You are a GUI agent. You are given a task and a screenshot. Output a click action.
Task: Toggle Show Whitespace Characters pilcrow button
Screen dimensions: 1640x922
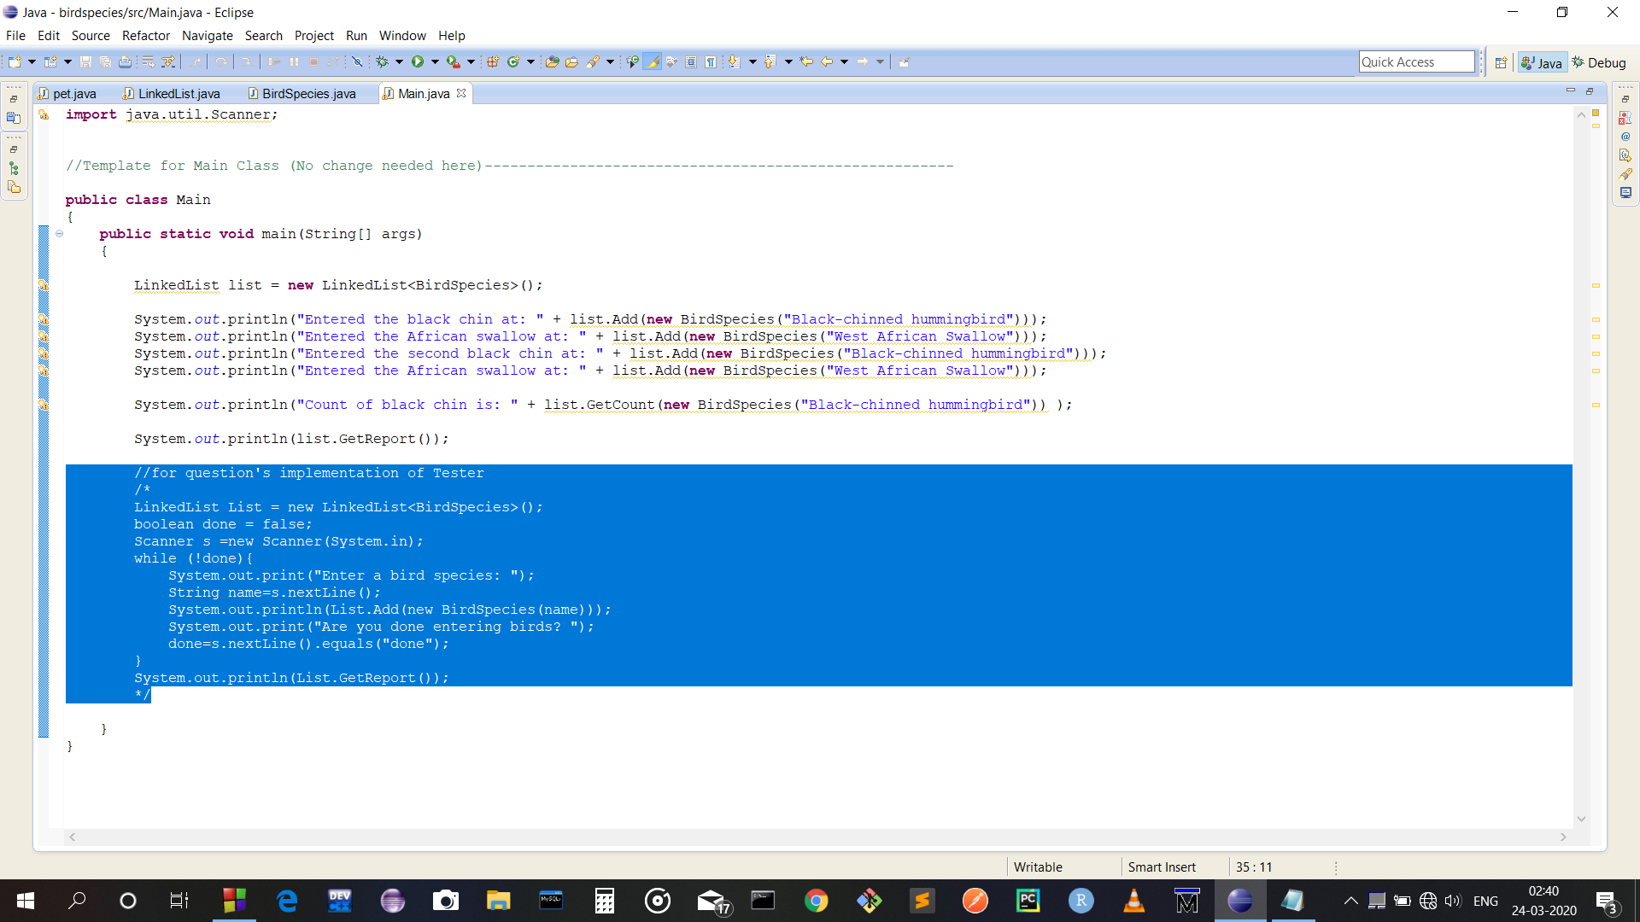click(x=711, y=61)
